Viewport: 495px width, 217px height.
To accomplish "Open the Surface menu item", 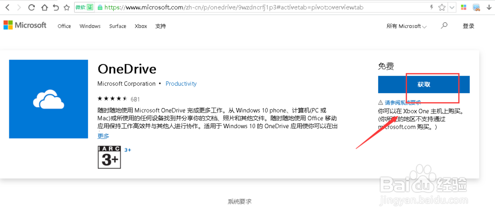I will [118, 26].
